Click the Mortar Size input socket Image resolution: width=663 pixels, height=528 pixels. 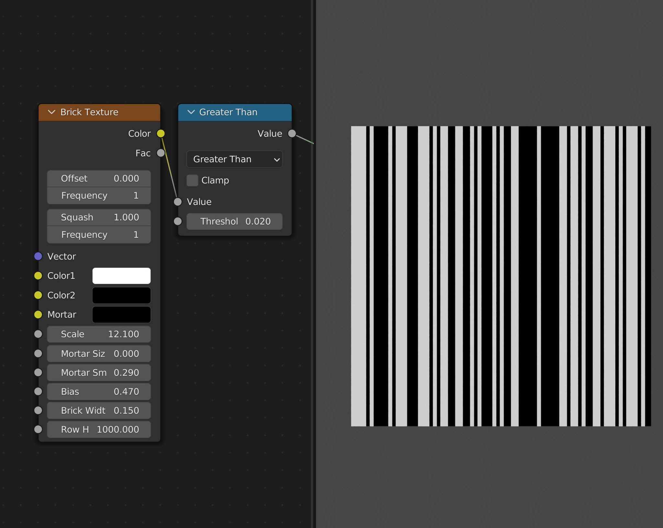pyautogui.click(x=38, y=354)
